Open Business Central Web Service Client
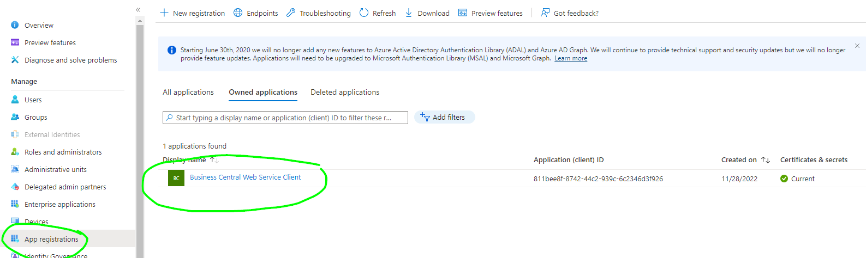The height and width of the screenshot is (258, 866). (x=245, y=177)
